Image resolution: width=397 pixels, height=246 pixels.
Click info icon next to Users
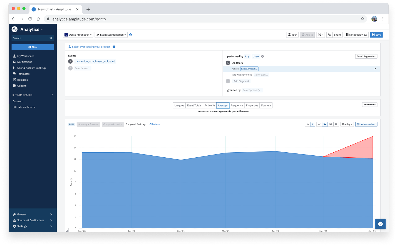coord(262,56)
